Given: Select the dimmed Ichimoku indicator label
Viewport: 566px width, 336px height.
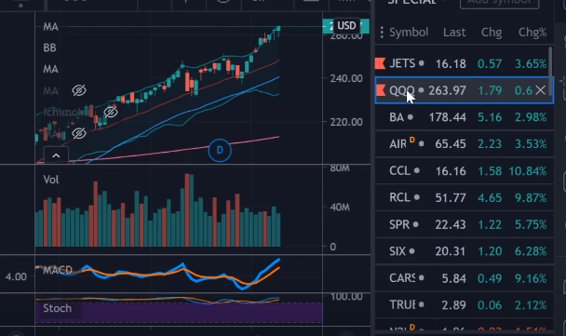Looking at the screenshot, I should (66, 112).
